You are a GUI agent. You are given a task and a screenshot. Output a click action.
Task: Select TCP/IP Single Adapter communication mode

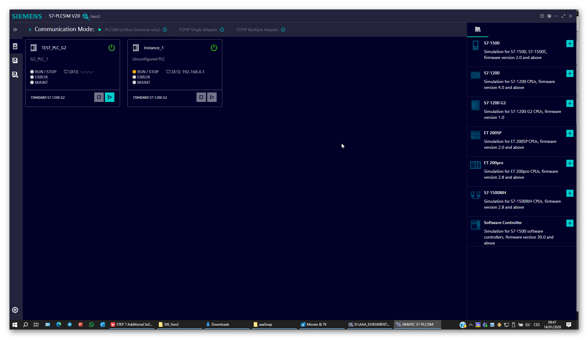click(x=174, y=30)
